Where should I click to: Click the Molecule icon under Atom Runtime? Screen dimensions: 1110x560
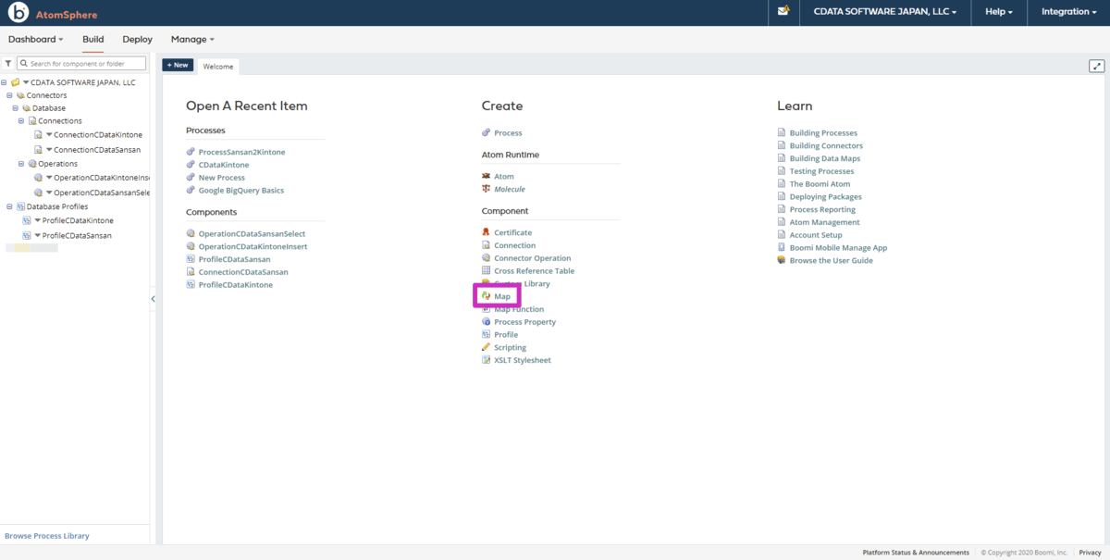(x=486, y=189)
